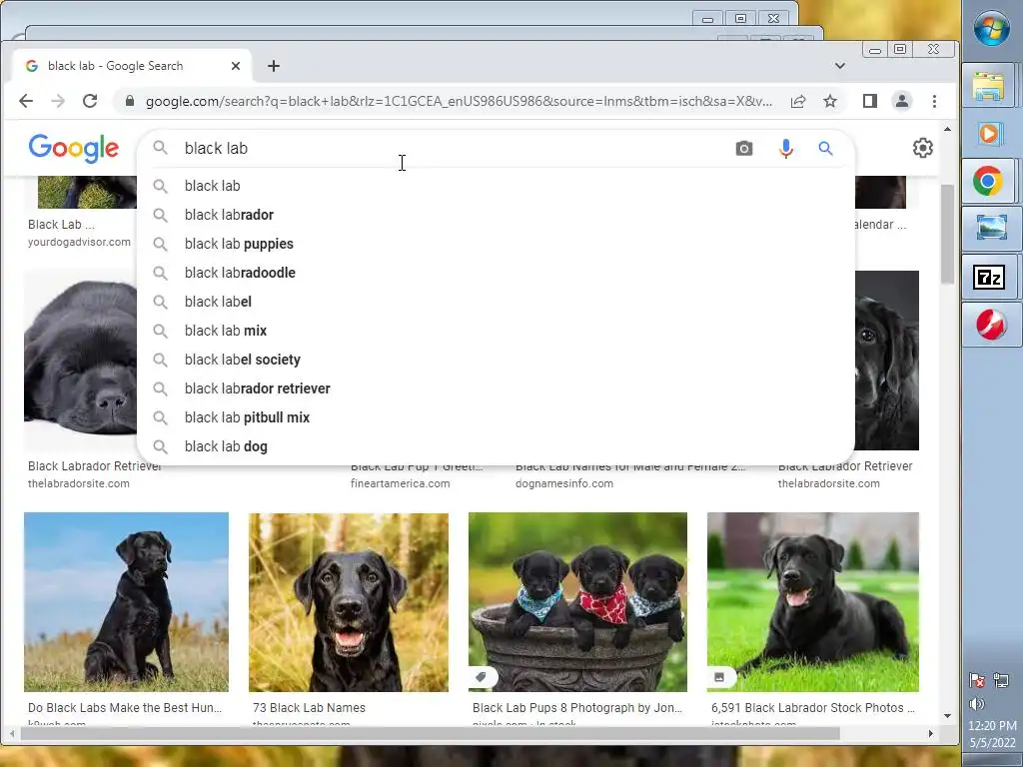Image resolution: width=1023 pixels, height=767 pixels.
Task: Click the browser forward arrow
Action: tap(57, 101)
